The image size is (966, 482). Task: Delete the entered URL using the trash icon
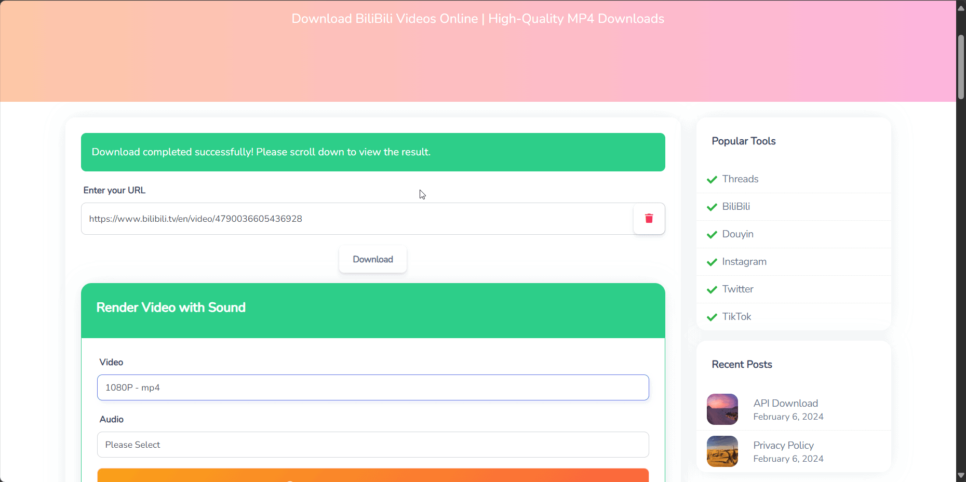649,219
